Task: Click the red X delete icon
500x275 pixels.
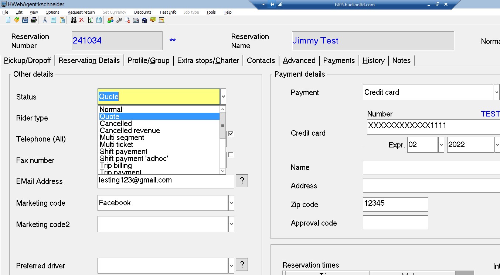Action: pos(82,20)
